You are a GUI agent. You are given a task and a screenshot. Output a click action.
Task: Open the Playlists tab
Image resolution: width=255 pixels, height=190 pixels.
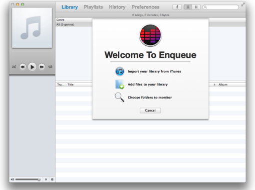coord(93,7)
